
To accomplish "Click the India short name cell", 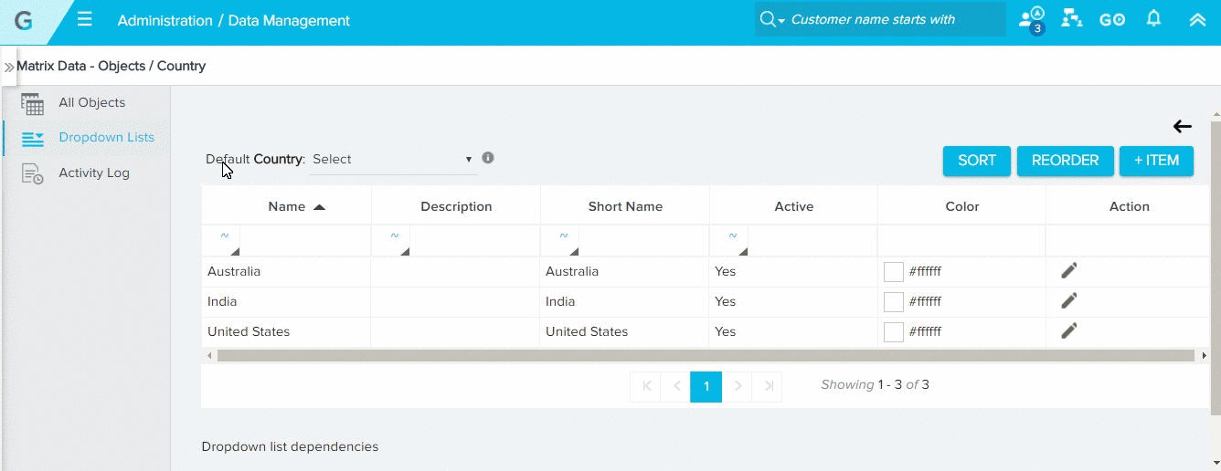I will (624, 301).
